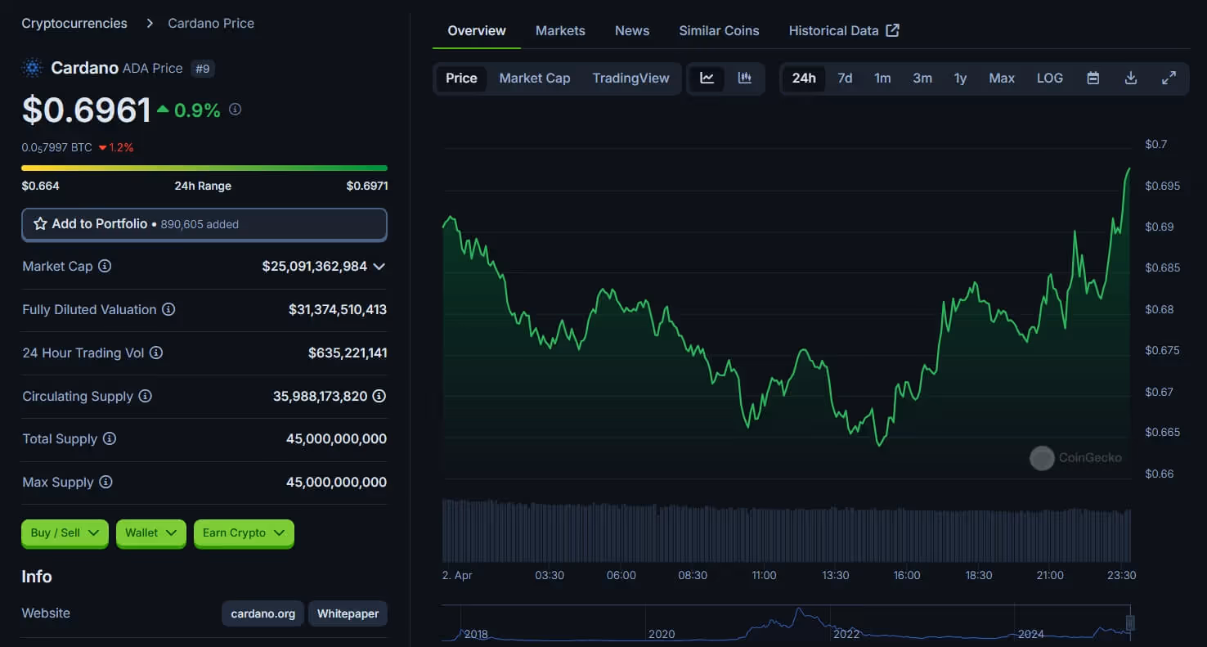Open Fully Diluted Valuation info icon

[x=168, y=309]
